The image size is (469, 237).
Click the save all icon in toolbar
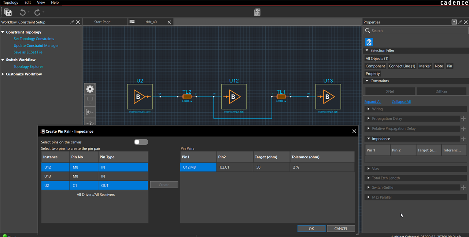pyautogui.click(x=8, y=12)
